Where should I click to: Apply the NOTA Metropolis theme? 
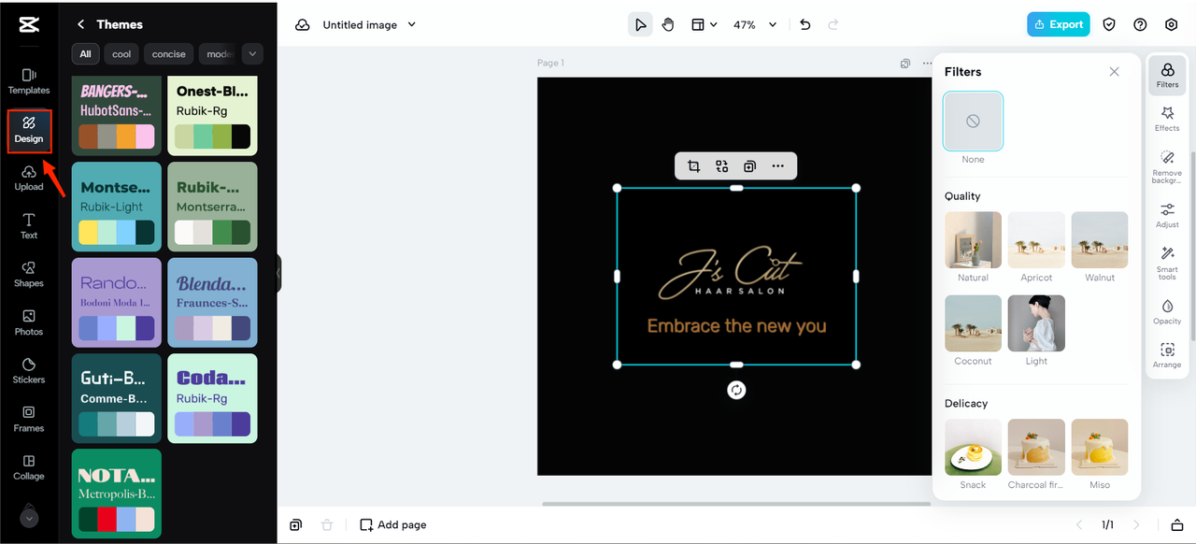click(117, 494)
